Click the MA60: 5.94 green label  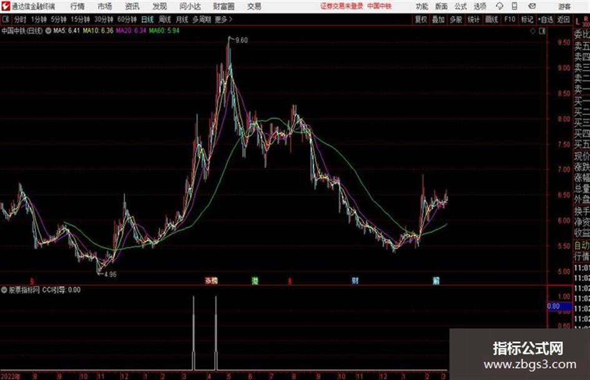point(164,31)
